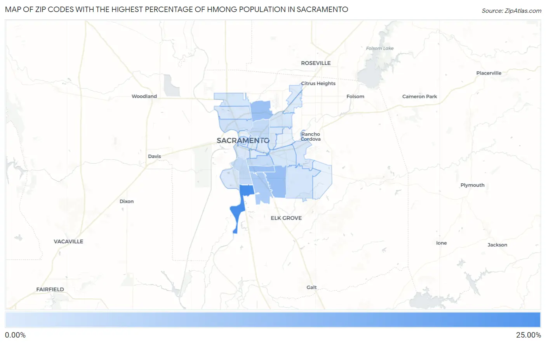
Task: Select the Placerville label on the map
Action: 489,73
